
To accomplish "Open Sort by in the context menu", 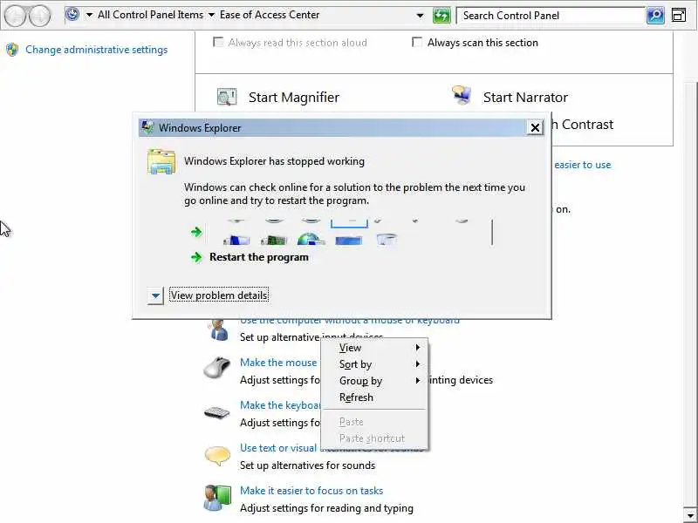I will [374, 364].
